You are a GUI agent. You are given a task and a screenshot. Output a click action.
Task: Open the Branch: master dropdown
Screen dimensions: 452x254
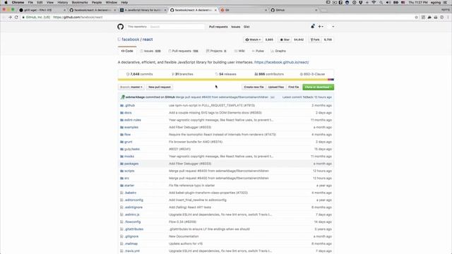[x=131, y=87]
